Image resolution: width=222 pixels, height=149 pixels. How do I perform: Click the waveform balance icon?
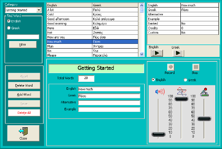coord(182,92)
